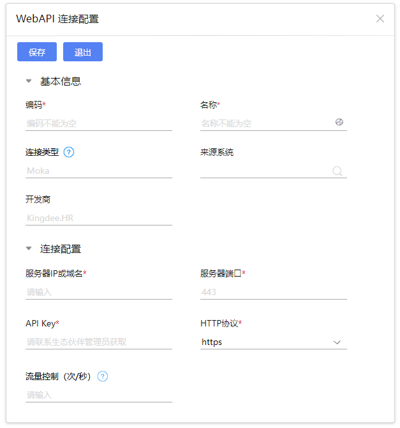The width and height of the screenshot is (400, 428).
Task: Click the 连接类型 Moka field
Action: pyautogui.click(x=98, y=171)
